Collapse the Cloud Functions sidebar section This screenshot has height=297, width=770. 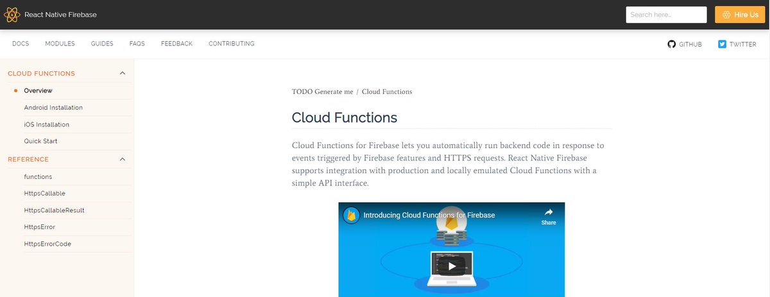(123, 74)
